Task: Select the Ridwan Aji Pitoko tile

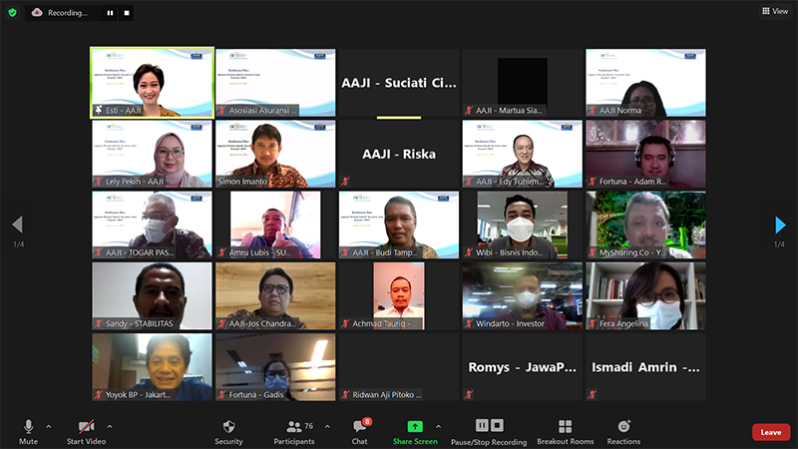Action: tap(399, 367)
